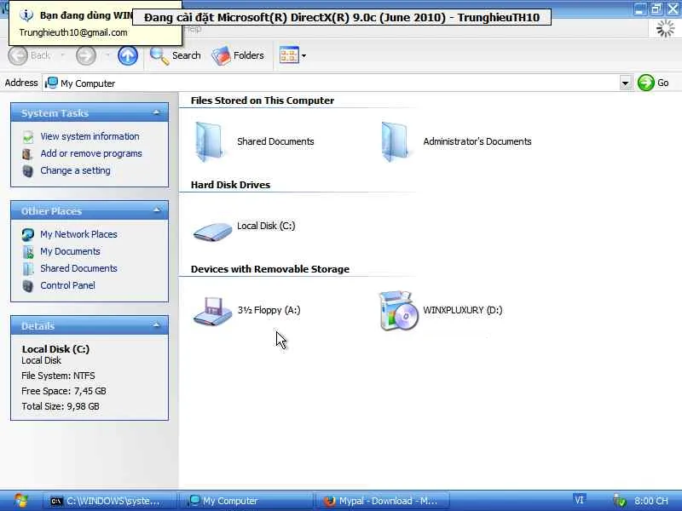Click the 8:00 CH clock
The width and height of the screenshot is (682, 511).
650,501
